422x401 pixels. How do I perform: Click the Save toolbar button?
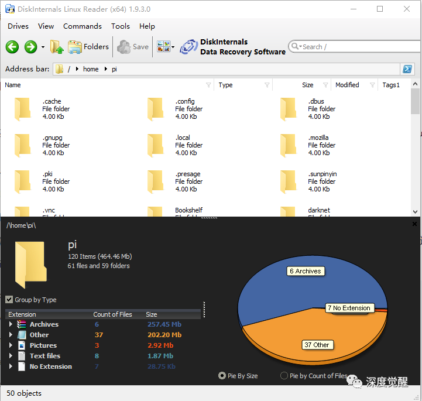tap(133, 47)
